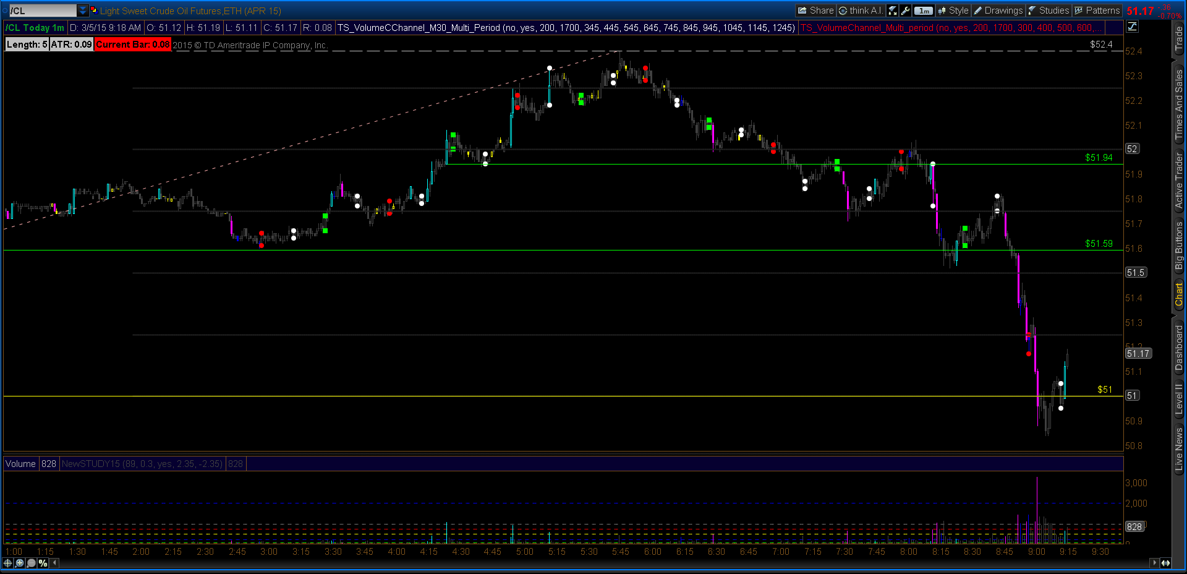The width and height of the screenshot is (1187, 574).
Task: Click the time axis expansion icon
Action: coord(1165,563)
